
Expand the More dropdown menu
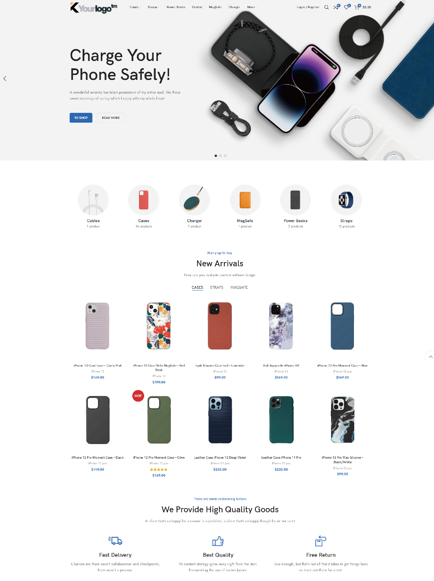pos(252,7)
